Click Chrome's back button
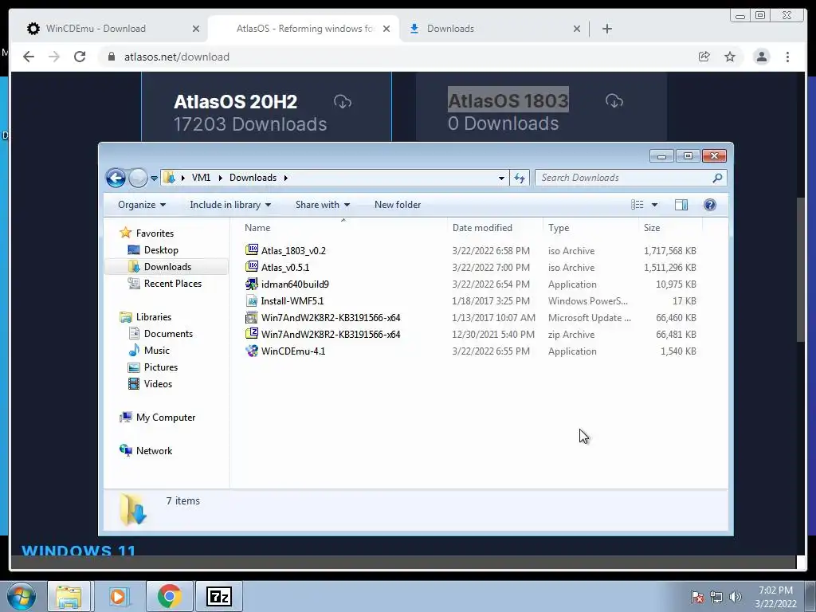 [29, 57]
